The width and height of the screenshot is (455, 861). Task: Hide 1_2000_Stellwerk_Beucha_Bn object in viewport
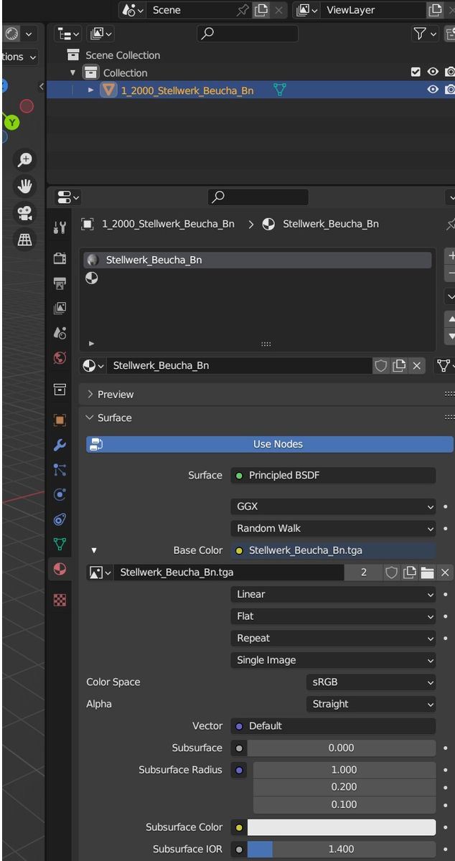[433, 90]
